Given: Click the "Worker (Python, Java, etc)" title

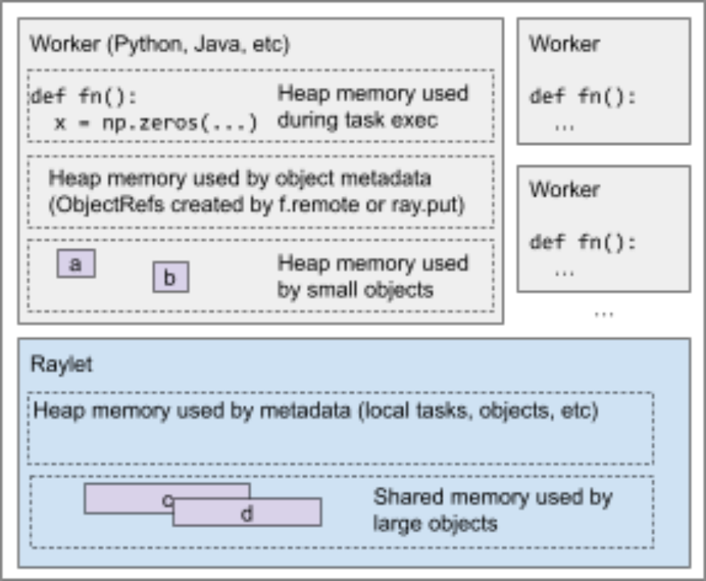Looking at the screenshot, I should tap(159, 44).
